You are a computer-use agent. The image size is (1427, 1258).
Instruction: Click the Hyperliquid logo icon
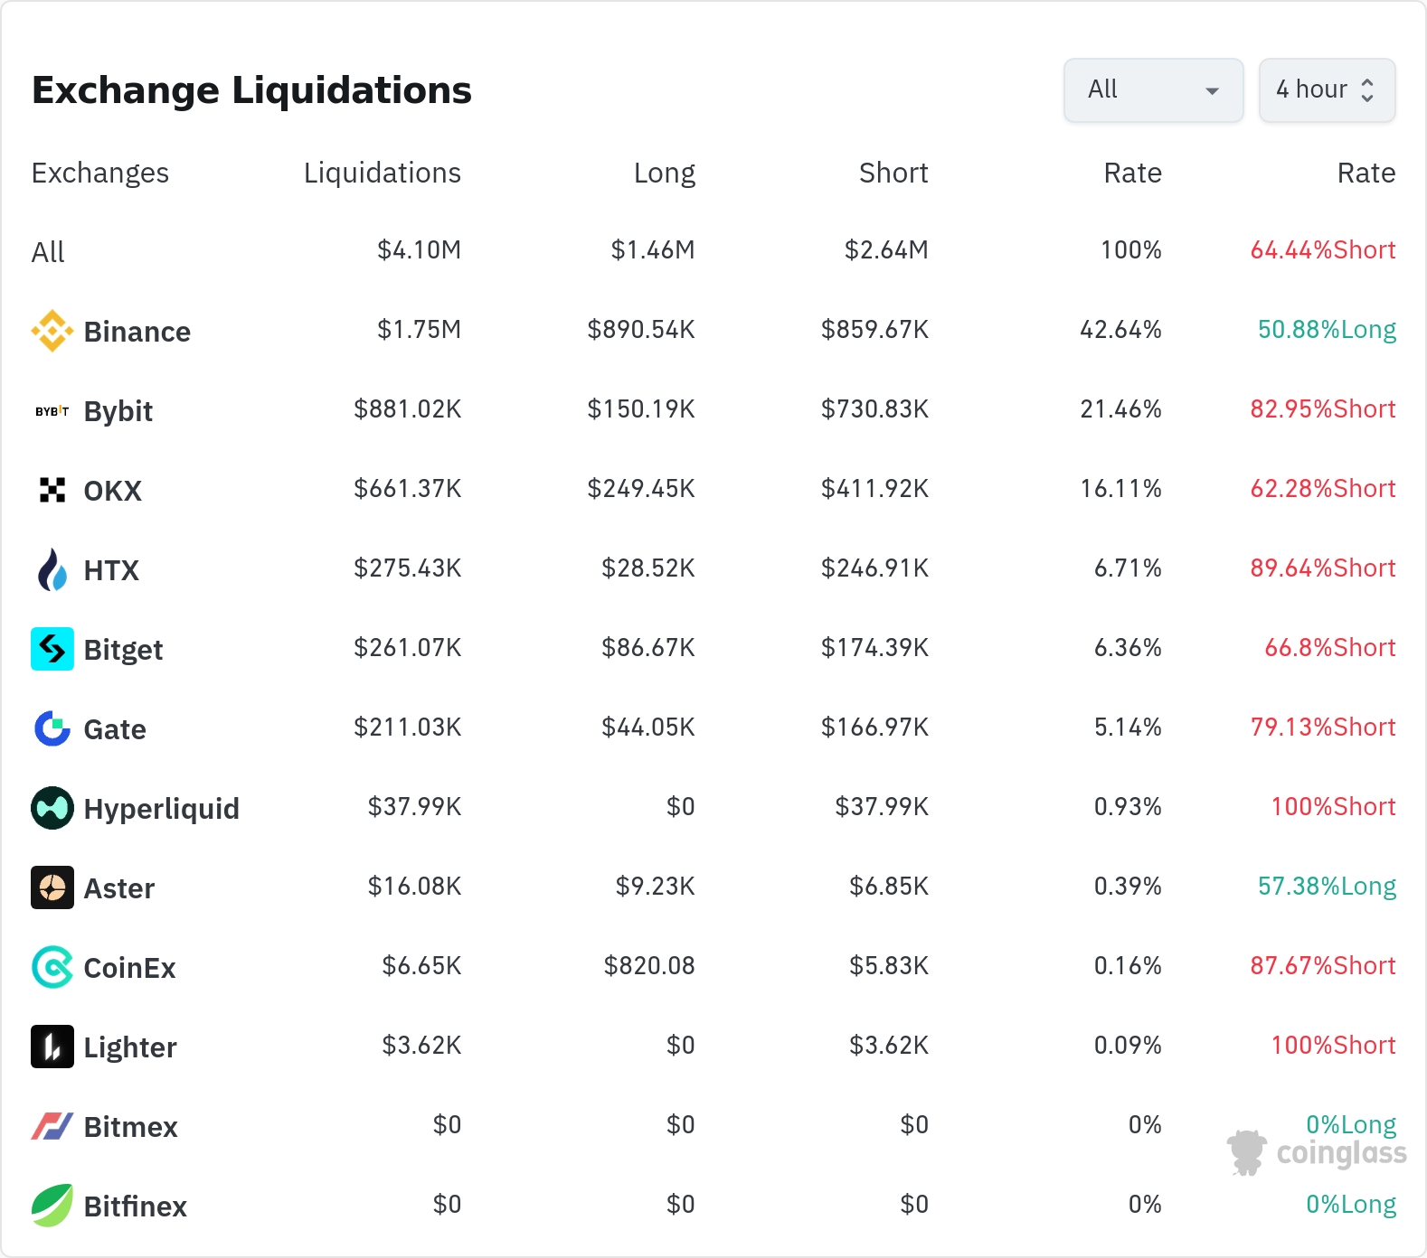[52, 808]
